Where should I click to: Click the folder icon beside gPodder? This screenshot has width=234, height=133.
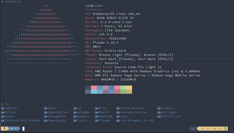(x=75, y=112)
